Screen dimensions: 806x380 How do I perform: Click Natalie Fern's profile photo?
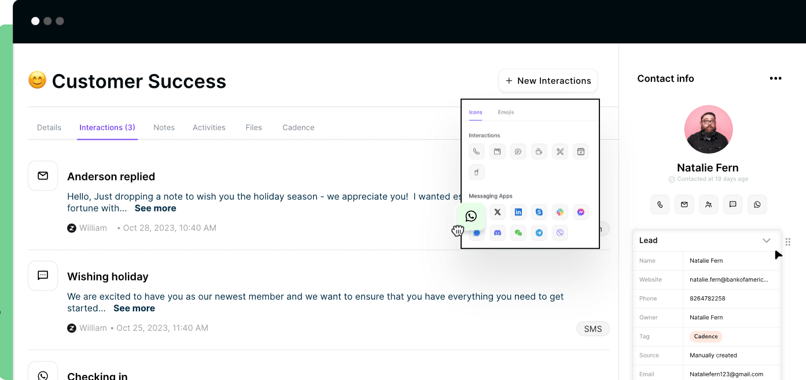coord(708,129)
